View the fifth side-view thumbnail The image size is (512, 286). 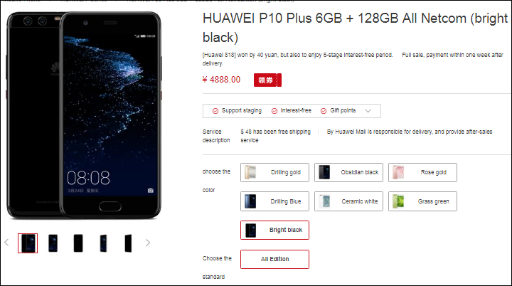pyautogui.click(x=128, y=243)
